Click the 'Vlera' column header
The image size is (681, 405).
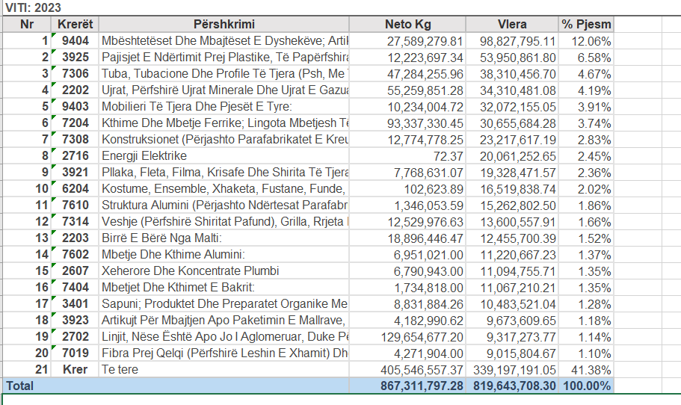coord(512,23)
